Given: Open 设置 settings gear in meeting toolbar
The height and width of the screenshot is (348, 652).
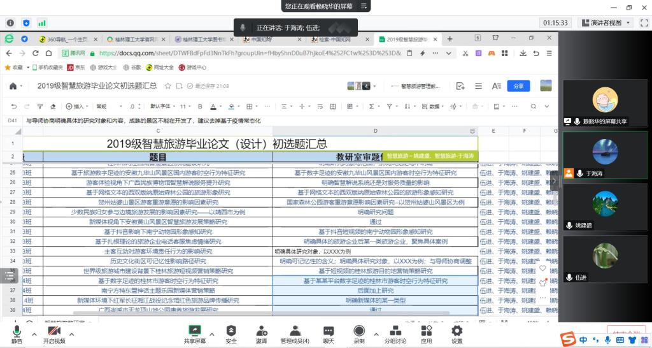Looking at the screenshot, I should (457, 331).
